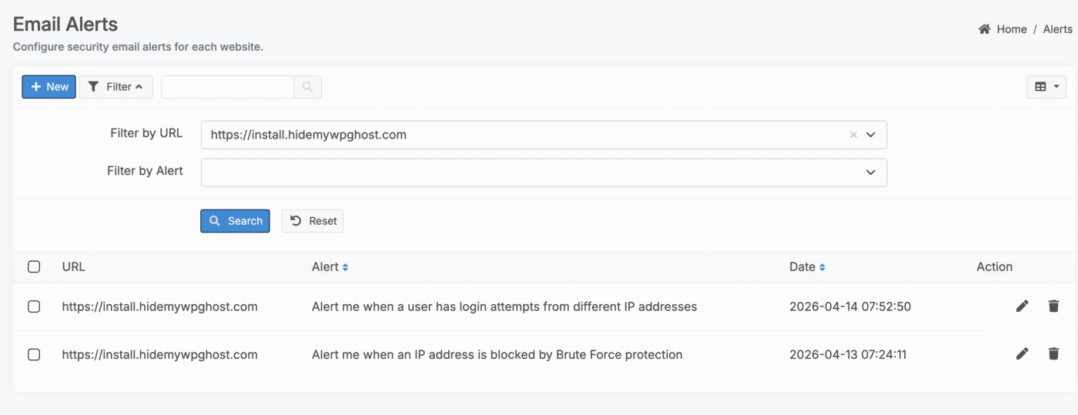
Task: Sort the table by Alert column
Action: (330, 267)
